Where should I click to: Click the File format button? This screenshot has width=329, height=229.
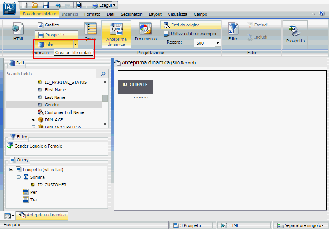tap(54, 45)
